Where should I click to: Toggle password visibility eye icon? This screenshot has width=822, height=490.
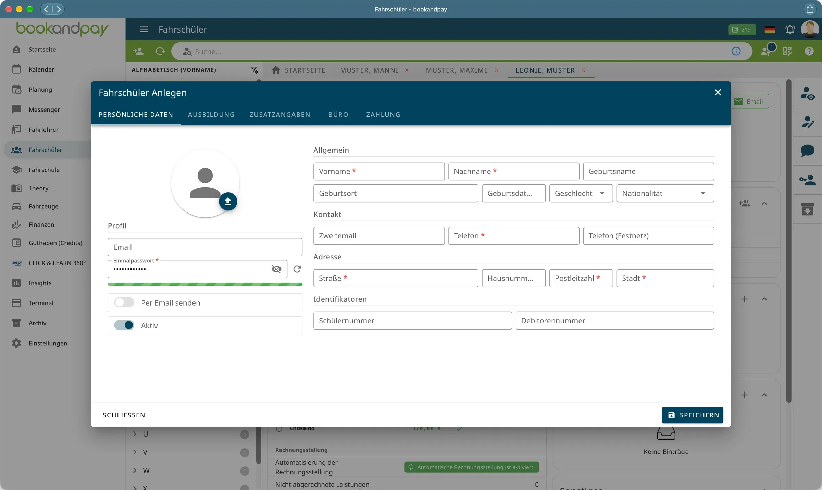(x=276, y=269)
